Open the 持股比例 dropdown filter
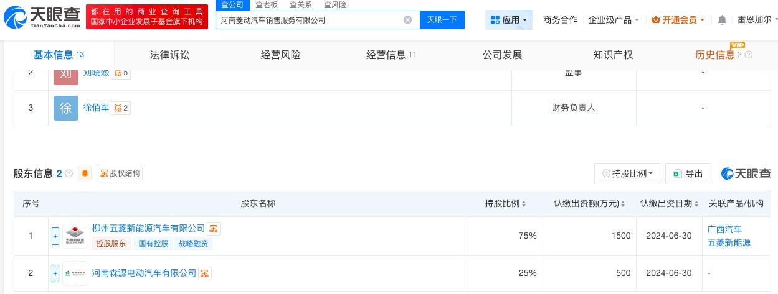The height and width of the screenshot is (294, 778). coord(627,173)
